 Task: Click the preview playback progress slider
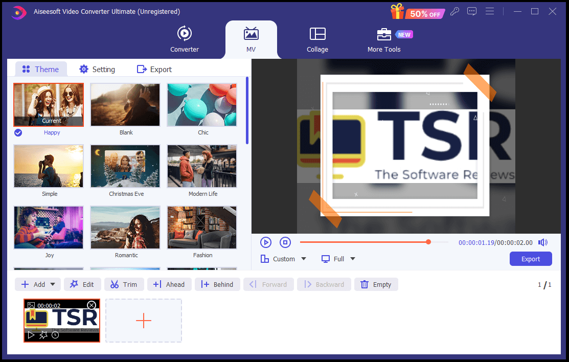[x=374, y=242]
